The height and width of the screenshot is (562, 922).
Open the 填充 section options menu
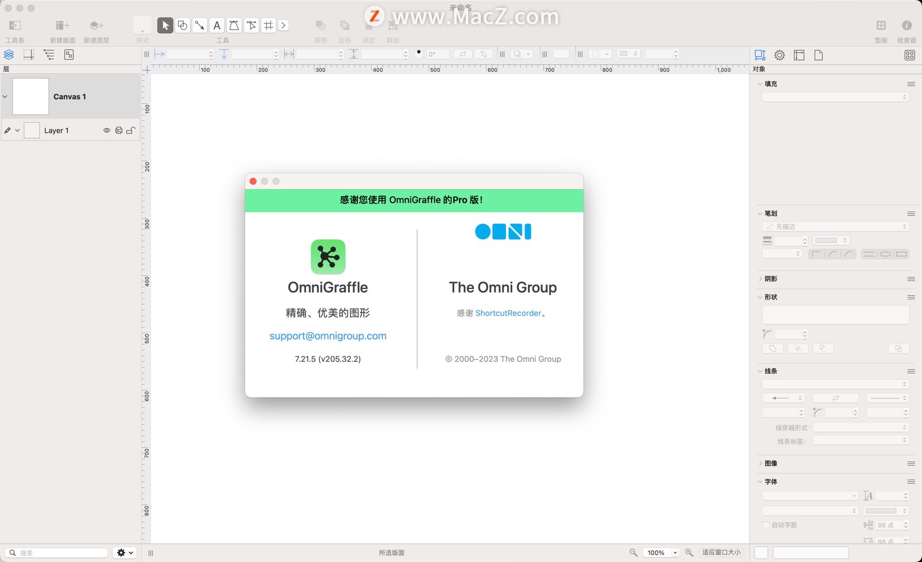(911, 84)
